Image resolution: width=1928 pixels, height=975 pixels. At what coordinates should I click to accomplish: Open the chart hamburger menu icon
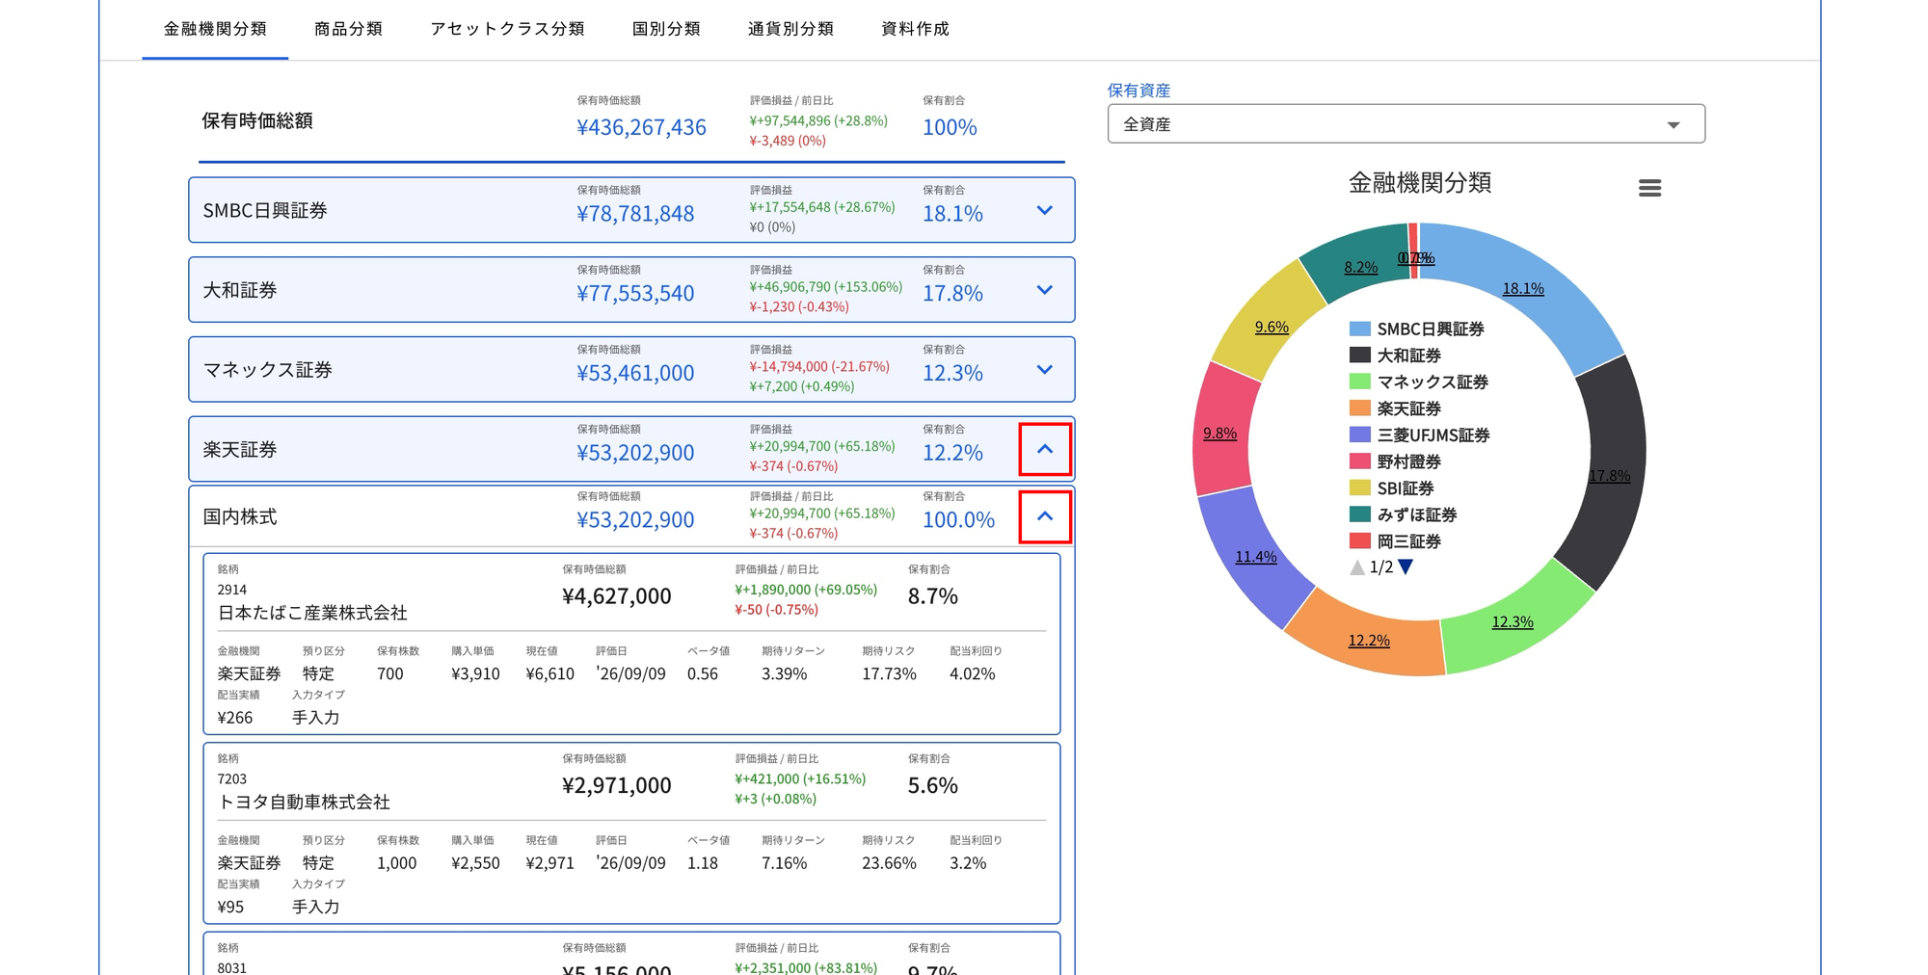click(1649, 188)
